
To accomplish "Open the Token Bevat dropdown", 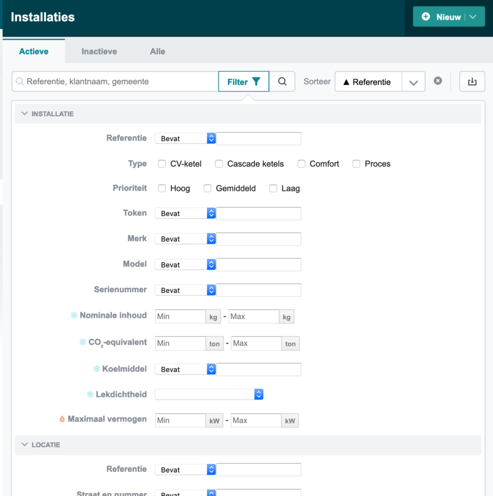I will pos(185,213).
